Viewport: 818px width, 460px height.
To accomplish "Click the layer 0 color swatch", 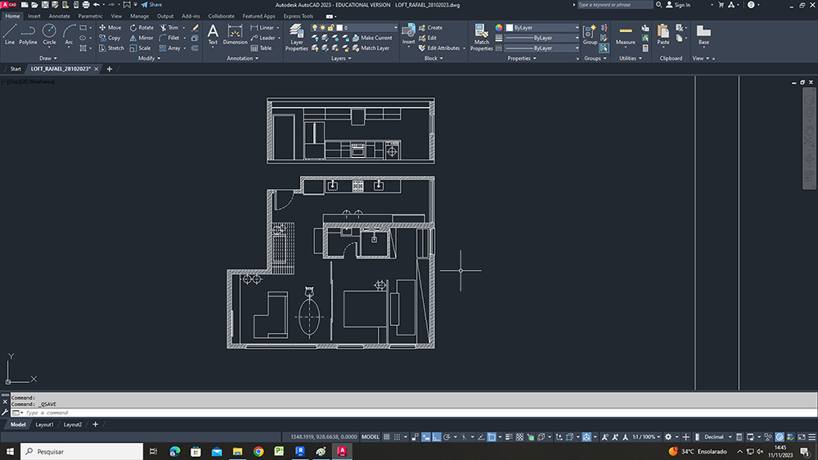I will click(x=340, y=28).
